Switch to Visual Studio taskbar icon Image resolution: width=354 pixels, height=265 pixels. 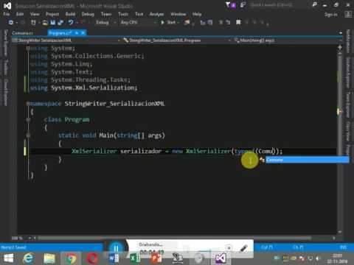pos(221,258)
